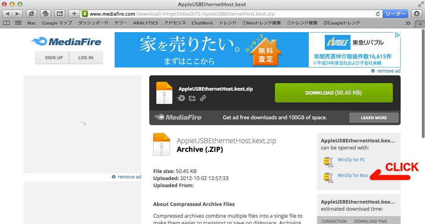
Task: Click the CONNECTION column header
Action: (334, 221)
